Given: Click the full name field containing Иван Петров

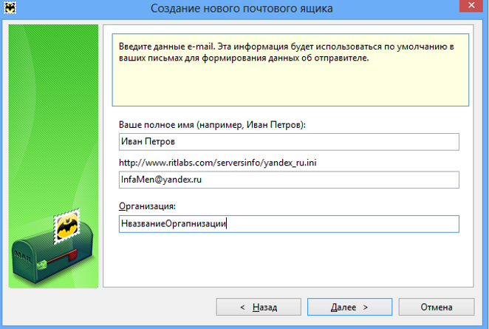Looking at the screenshot, I should (x=288, y=142).
